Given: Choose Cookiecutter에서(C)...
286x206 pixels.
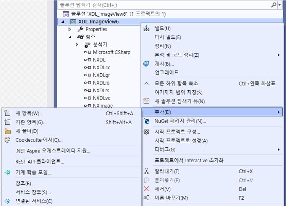Looking at the screenshot, I should pyautogui.click(x=39, y=140).
